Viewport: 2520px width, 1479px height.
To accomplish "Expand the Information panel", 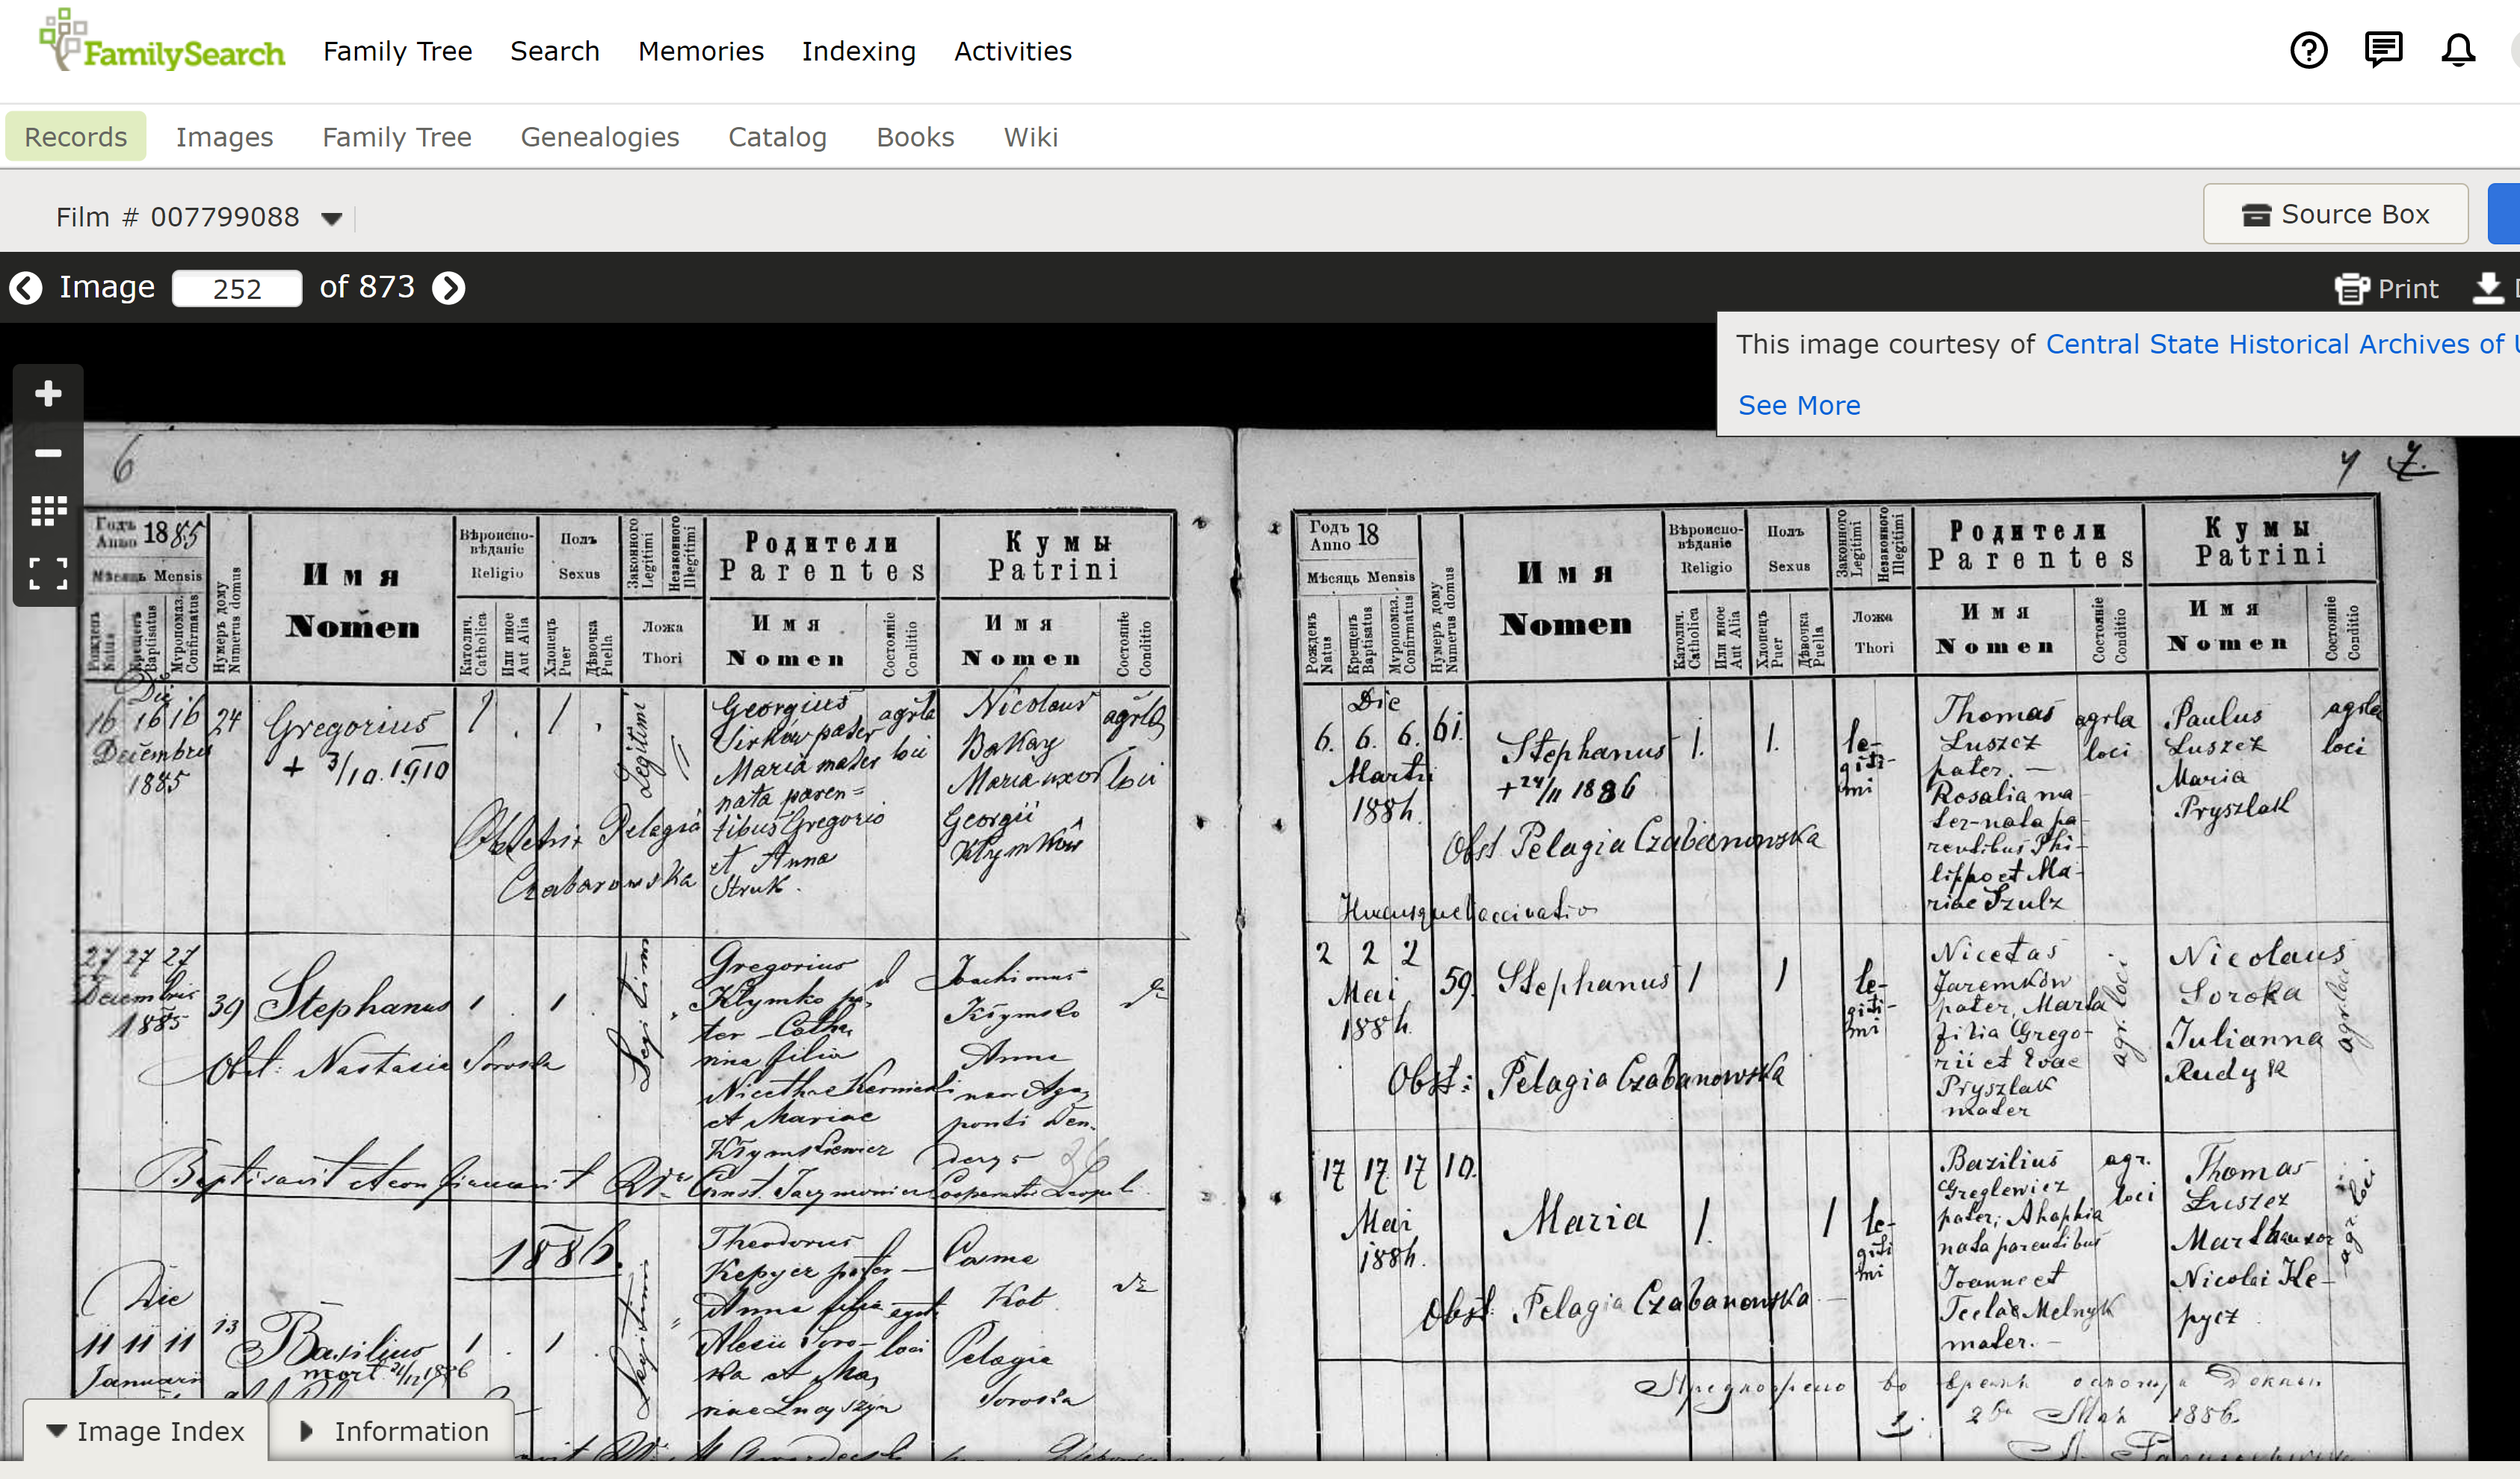I will [x=394, y=1431].
